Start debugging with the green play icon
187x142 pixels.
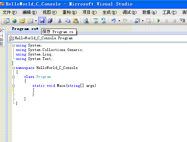pos(159,21)
